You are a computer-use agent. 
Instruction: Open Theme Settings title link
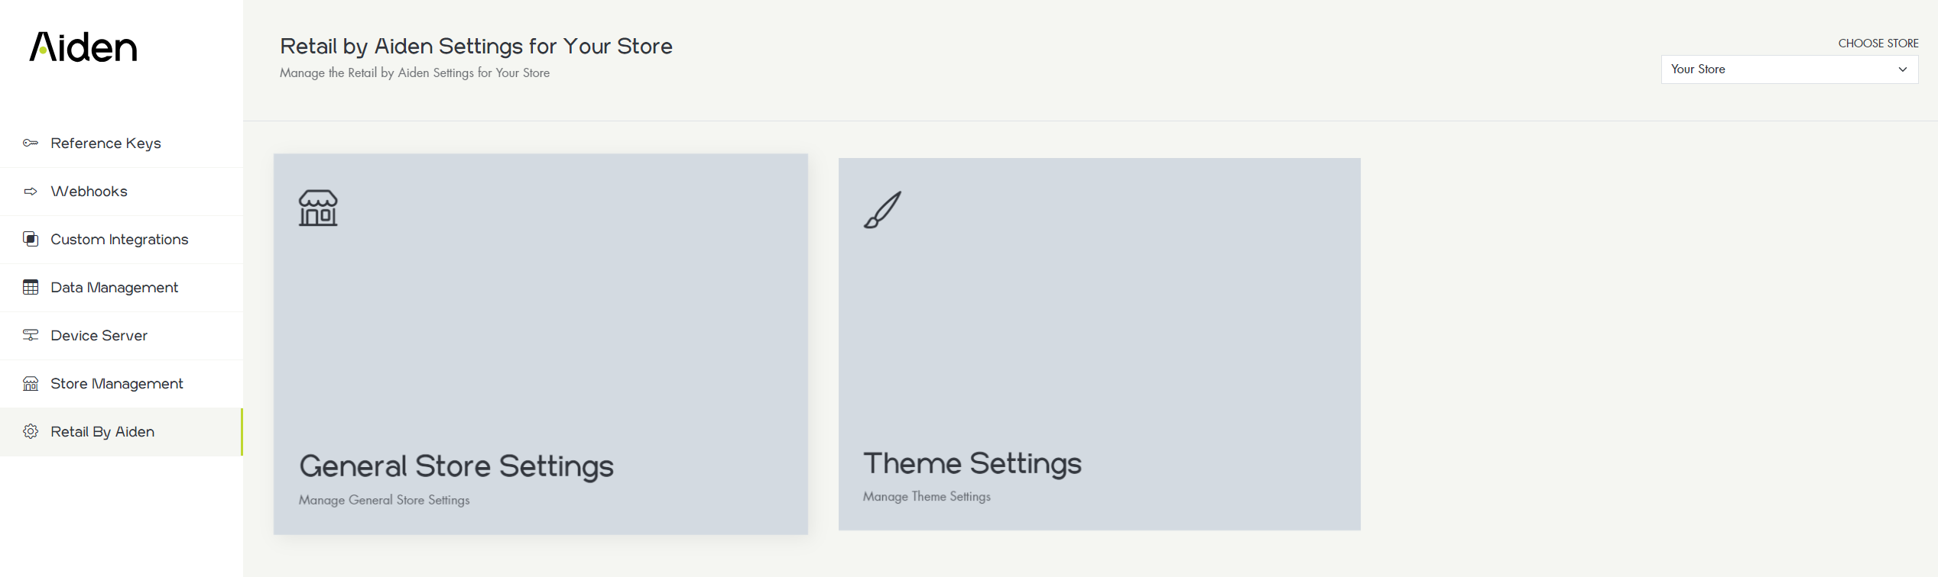[972, 463]
